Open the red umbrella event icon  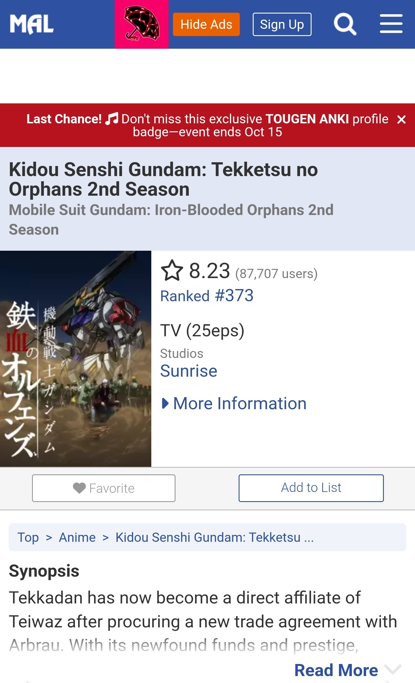point(142,24)
